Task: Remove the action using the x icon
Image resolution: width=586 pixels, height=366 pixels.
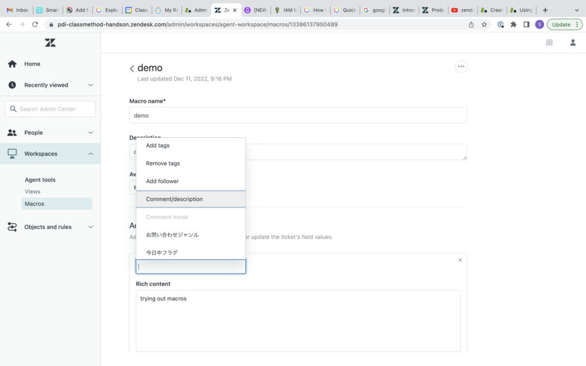Action: (x=460, y=259)
